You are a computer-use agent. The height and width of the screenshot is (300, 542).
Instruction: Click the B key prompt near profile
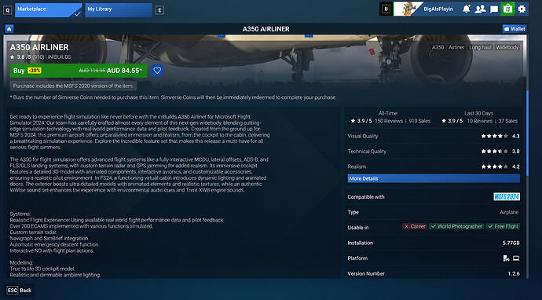386,9
